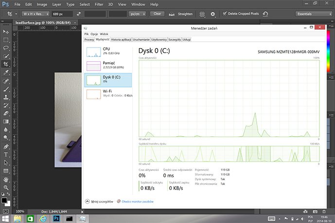
Task: Select the Wi-Fi performance item
Action: (x=108, y=94)
